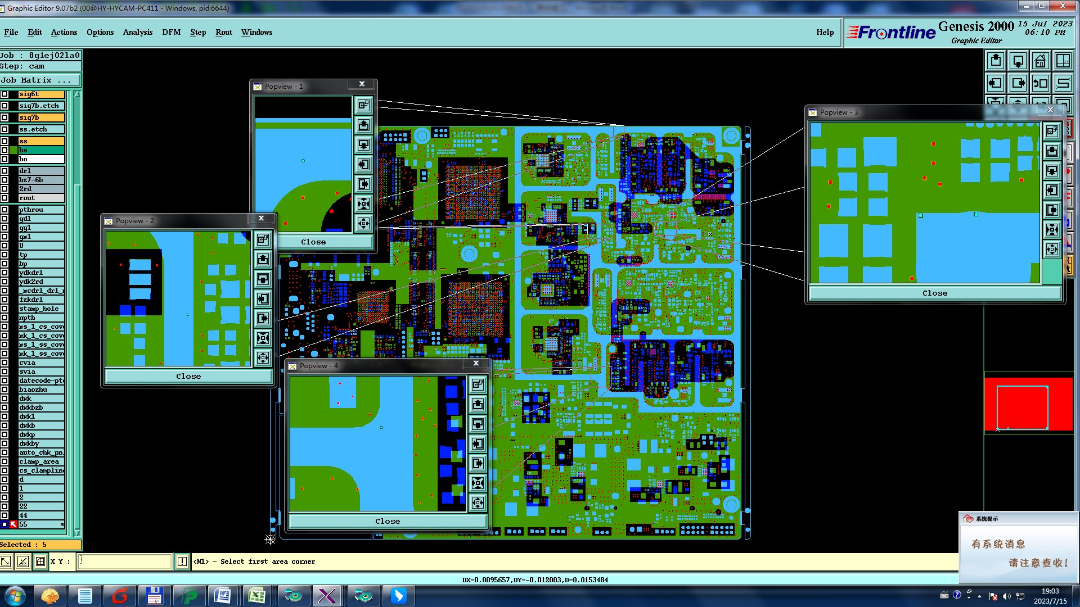Click pan up icon in Popview 1
Image resolution: width=1080 pixels, height=607 pixels.
point(364,125)
